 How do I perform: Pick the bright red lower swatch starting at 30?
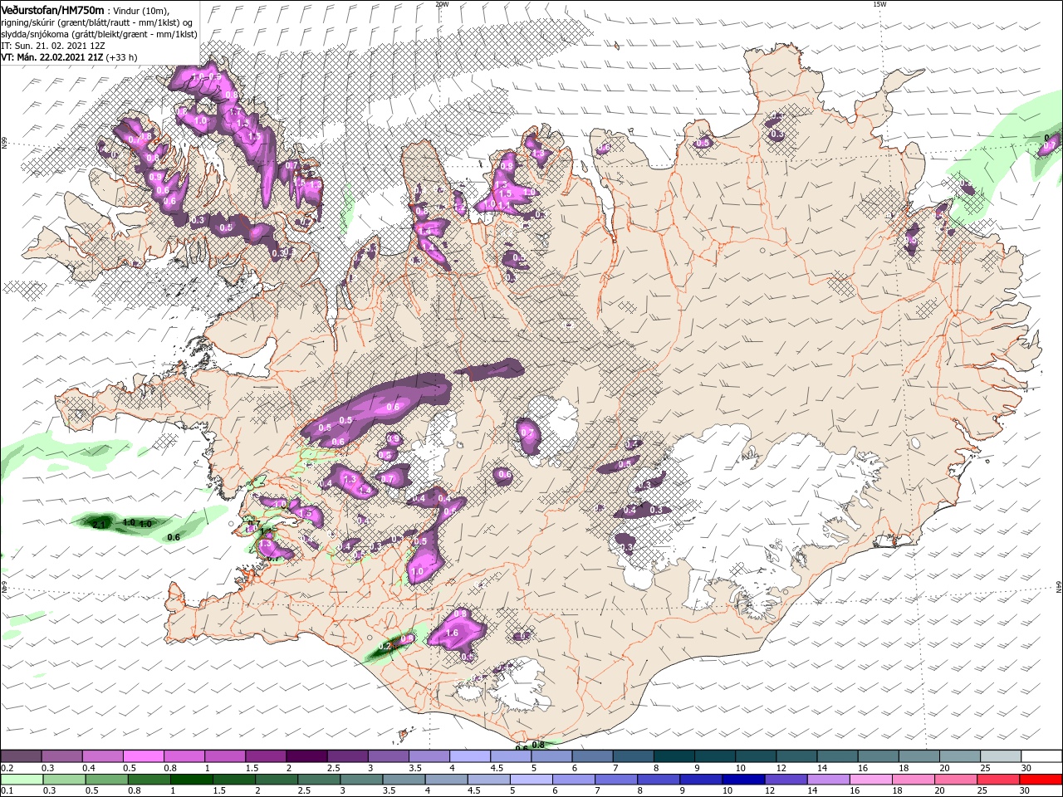pos(1041,780)
